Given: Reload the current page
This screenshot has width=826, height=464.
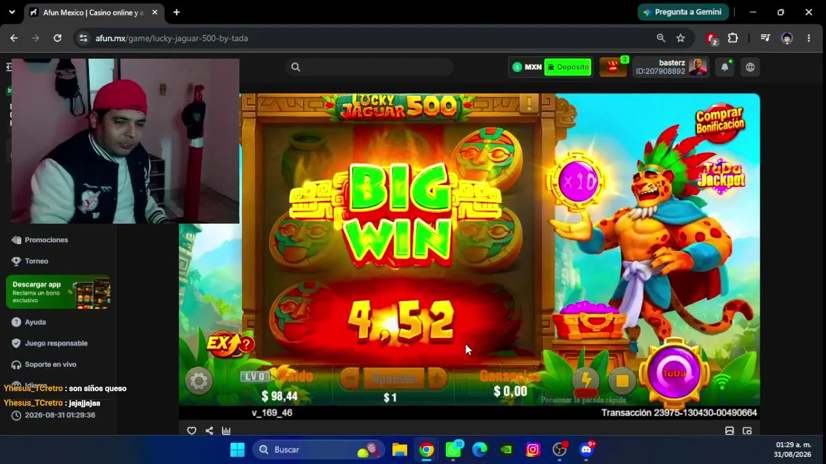Looking at the screenshot, I should pyautogui.click(x=57, y=38).
